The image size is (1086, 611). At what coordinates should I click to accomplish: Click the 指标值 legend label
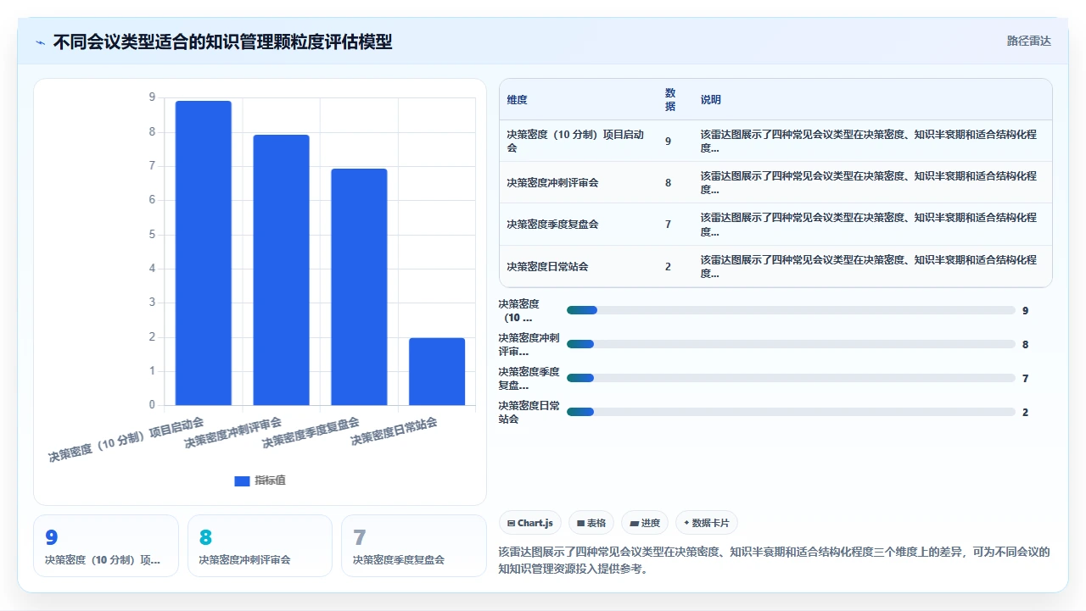click(x=270, y=480)
